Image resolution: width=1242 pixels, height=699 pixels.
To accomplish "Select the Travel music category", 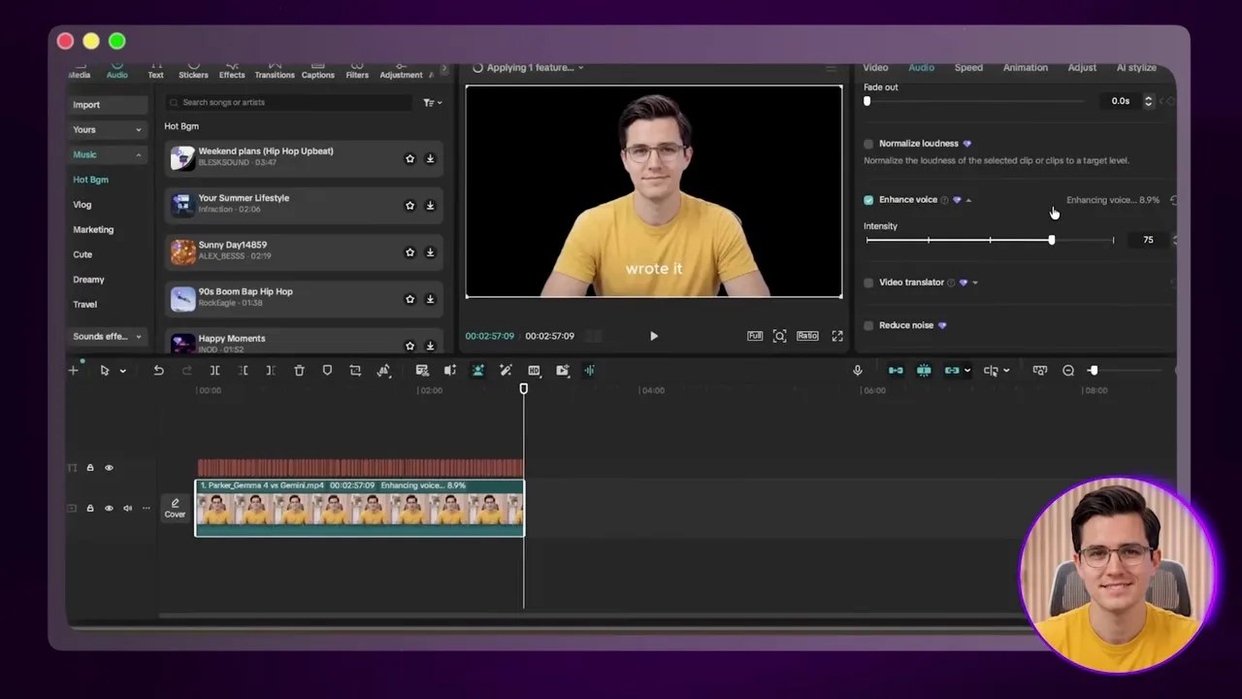I will tap(85, 305).
